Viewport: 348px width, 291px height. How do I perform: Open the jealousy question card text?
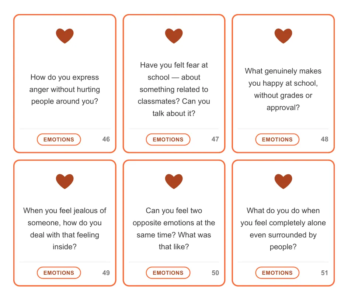coord(65,229)
